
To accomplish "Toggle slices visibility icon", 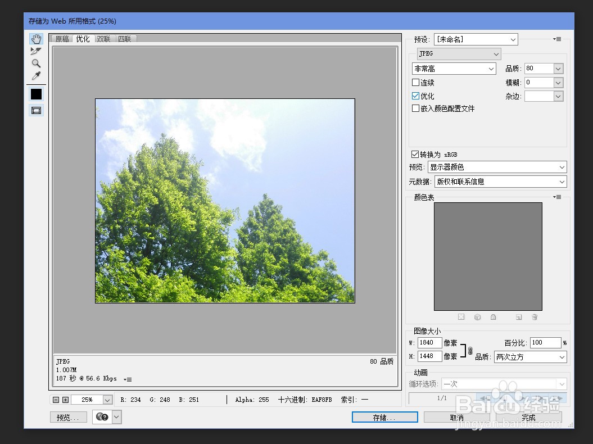I will [x=37, y=110].
